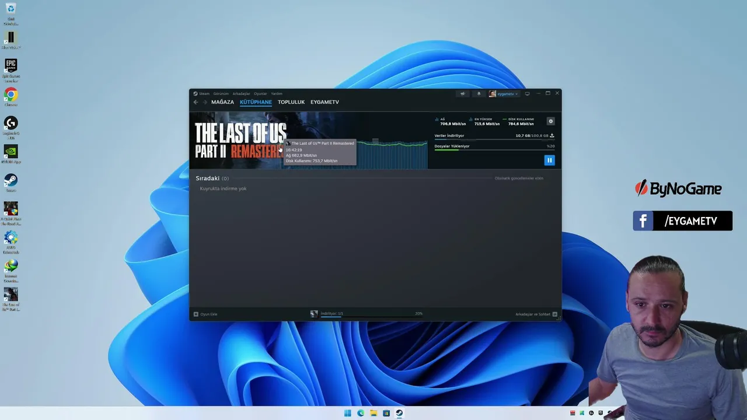This screenshot has width=747, height=420.
Task: Go back with the left arrow
Action: point(196,102)
